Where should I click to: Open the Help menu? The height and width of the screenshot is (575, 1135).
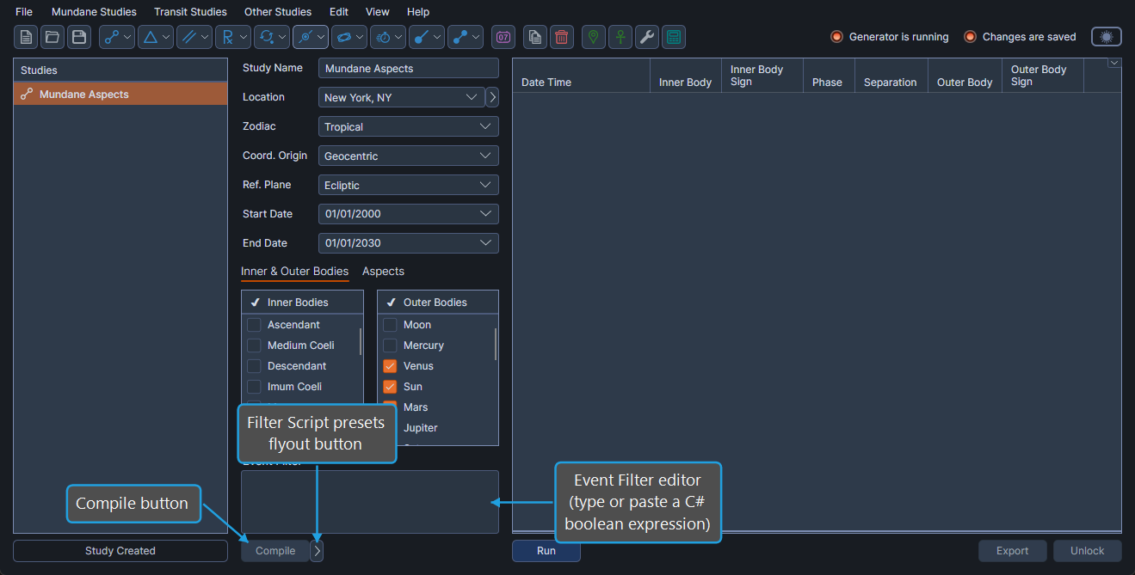[x=418, y=12]
